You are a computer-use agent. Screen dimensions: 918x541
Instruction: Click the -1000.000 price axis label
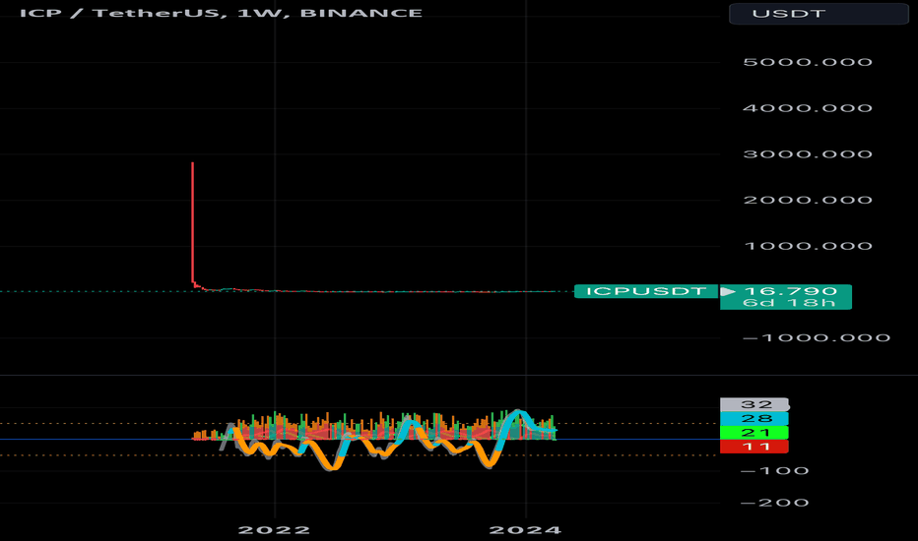817,338
